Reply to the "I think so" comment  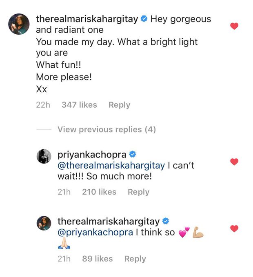[135, 259]
